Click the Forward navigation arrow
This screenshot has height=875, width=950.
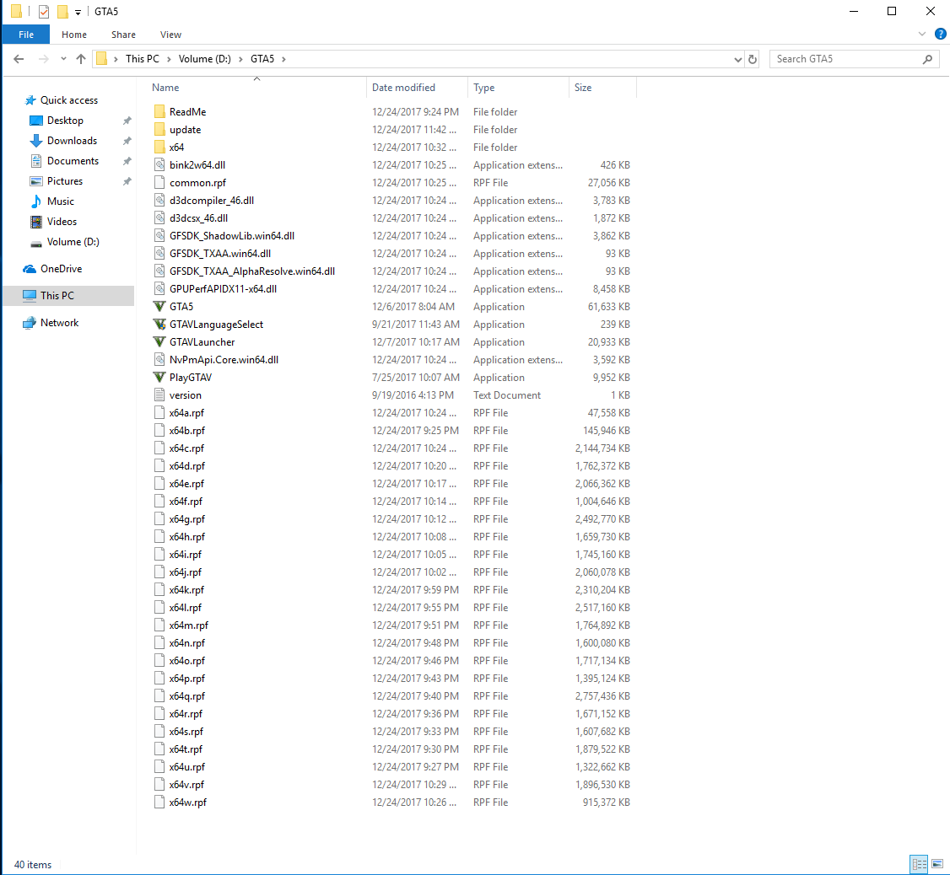point(43,59)
